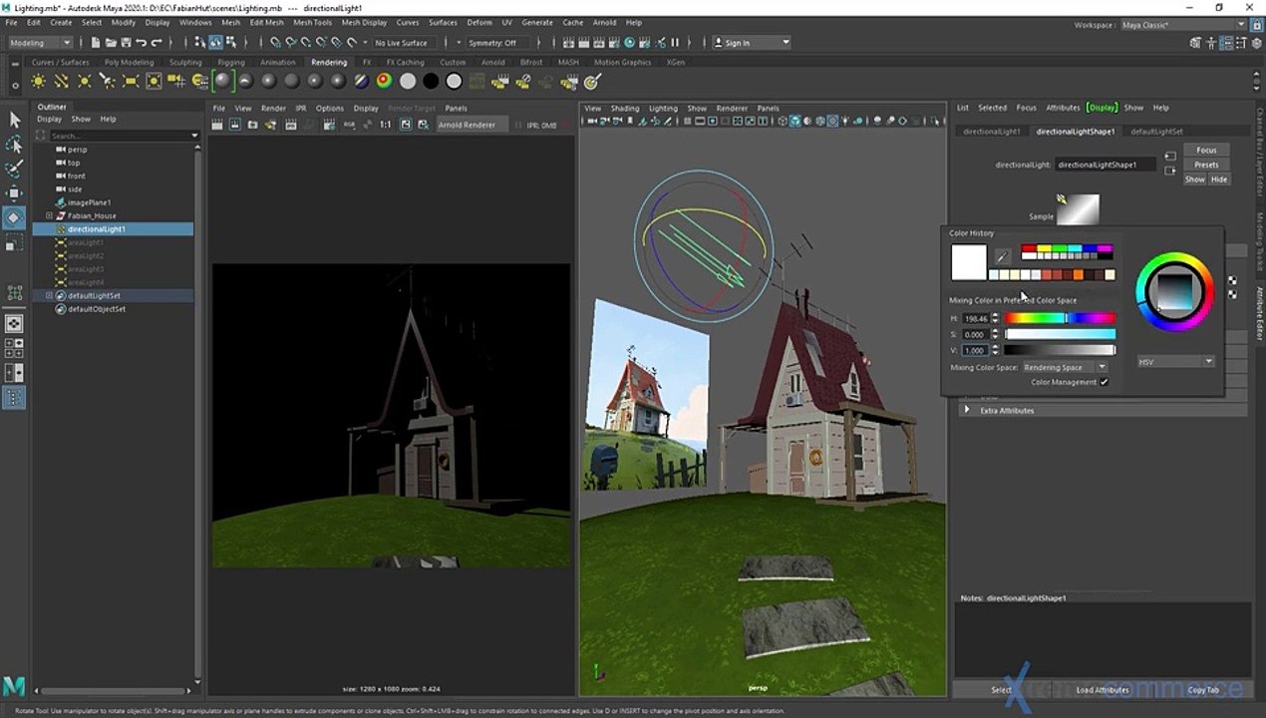Click the black material sphere on shelf

(431, 82)
